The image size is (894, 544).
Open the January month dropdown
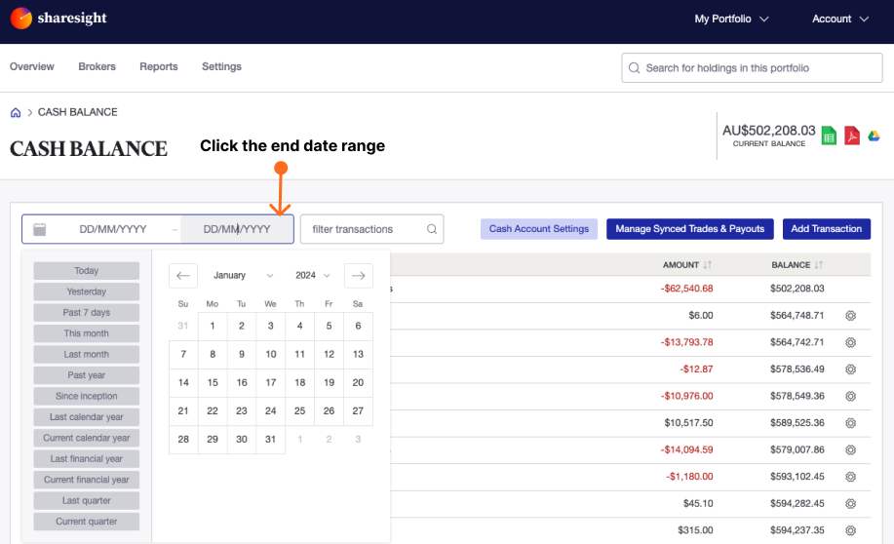(x=243, y=276)
